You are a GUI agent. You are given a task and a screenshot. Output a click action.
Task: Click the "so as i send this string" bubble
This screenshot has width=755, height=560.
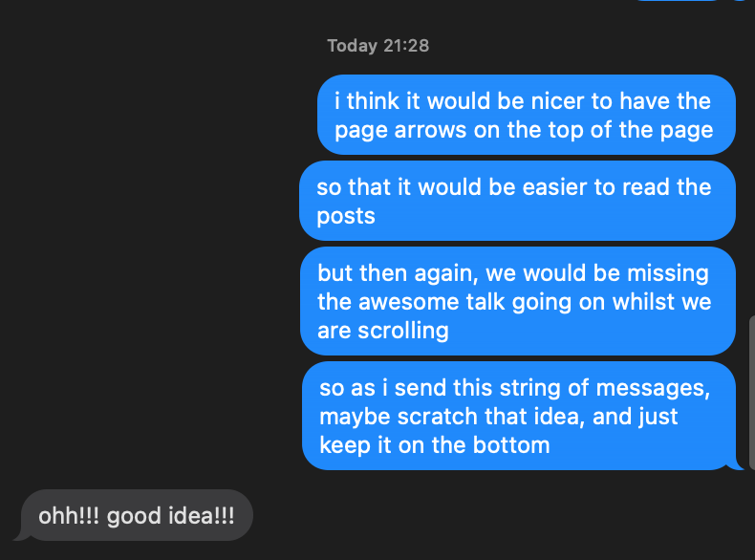pyautogui.click(x=519, y=416)
